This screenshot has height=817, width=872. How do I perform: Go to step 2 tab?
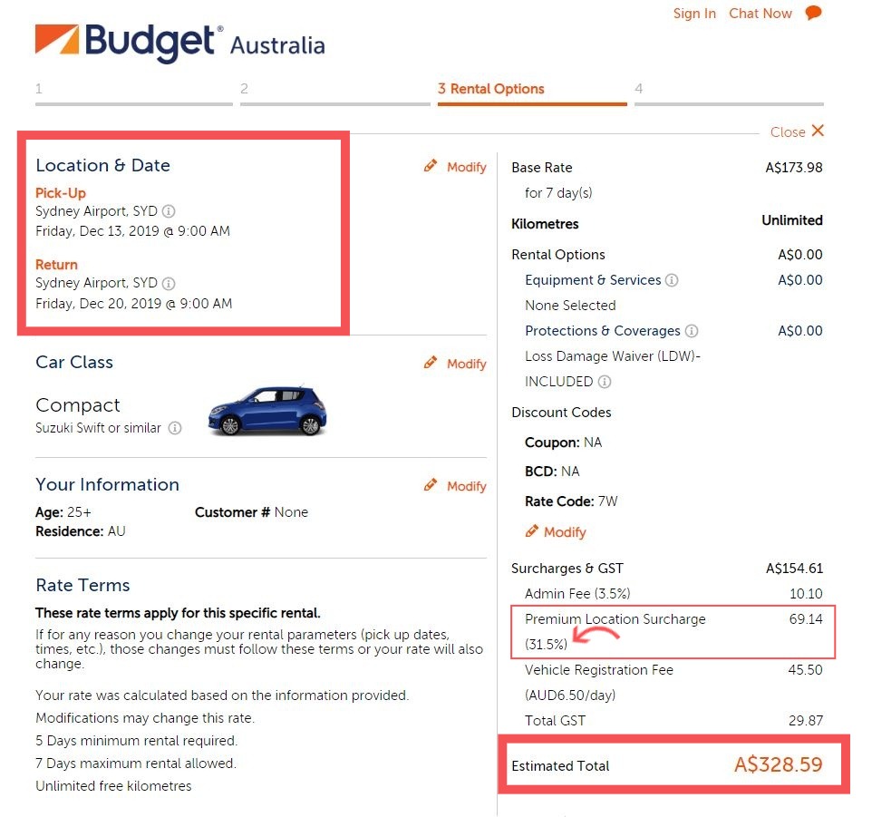pyautogui.click(x=334, y=91)
